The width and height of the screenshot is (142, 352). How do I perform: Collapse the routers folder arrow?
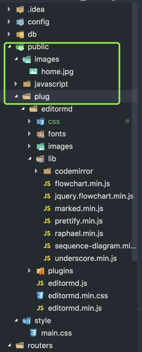click(x=10, y=346)
